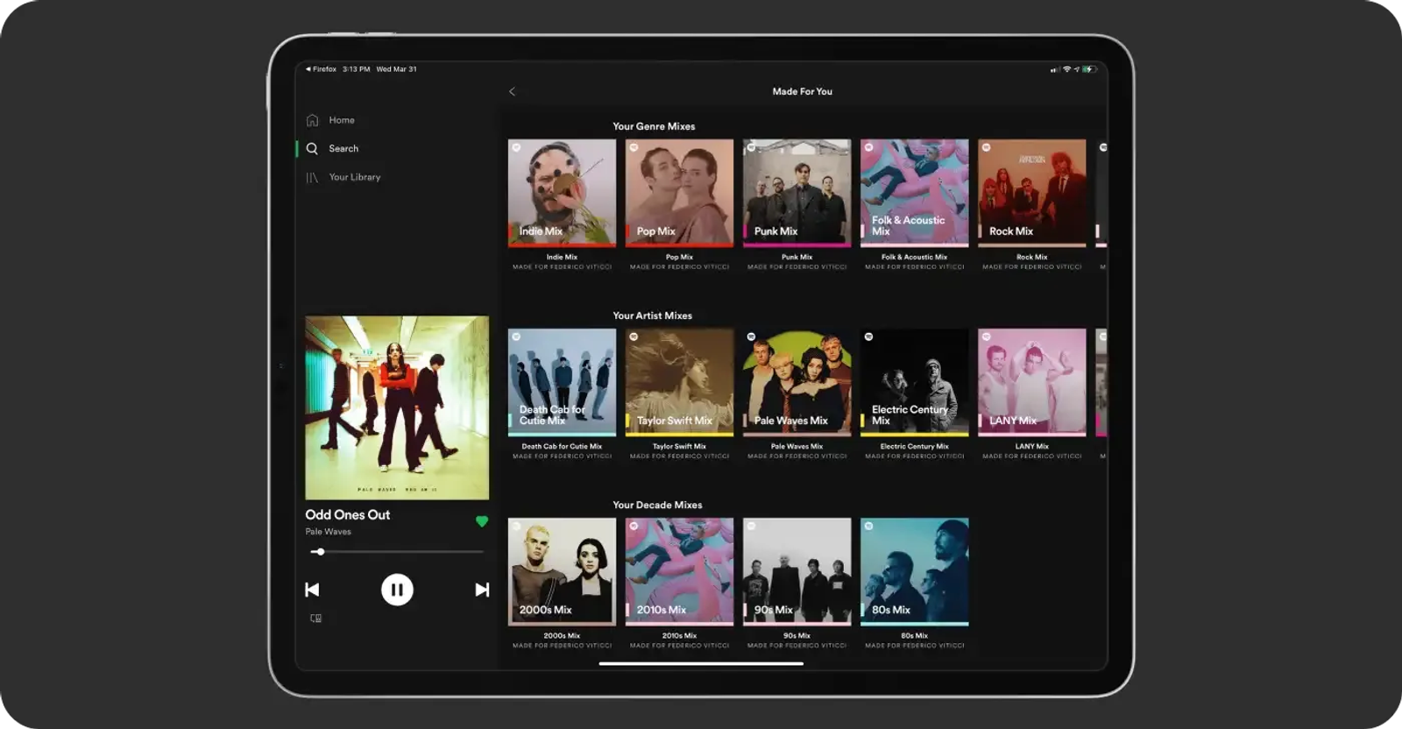The image size is (1402, 729).
Task: Seek using the song progress slider
Action: pyautogui.click(x=397, y=552)
